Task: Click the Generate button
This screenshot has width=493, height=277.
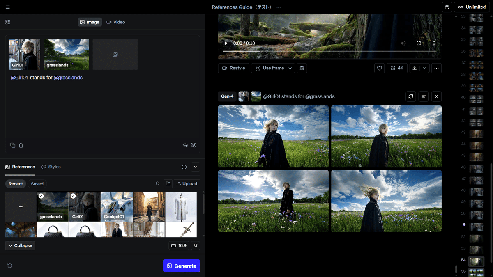Action: (x=181, y=266)
